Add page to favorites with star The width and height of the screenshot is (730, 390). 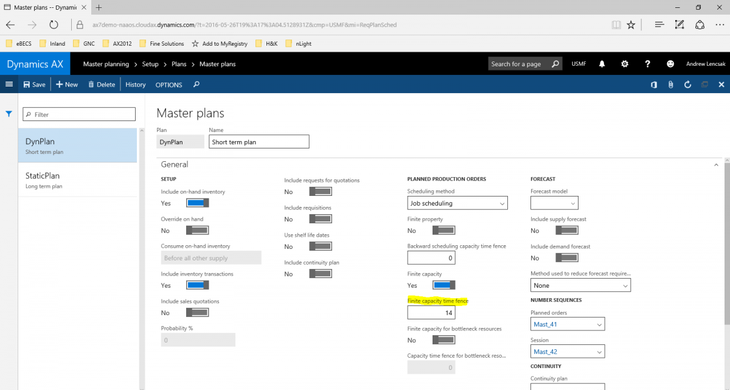[631, 25]
